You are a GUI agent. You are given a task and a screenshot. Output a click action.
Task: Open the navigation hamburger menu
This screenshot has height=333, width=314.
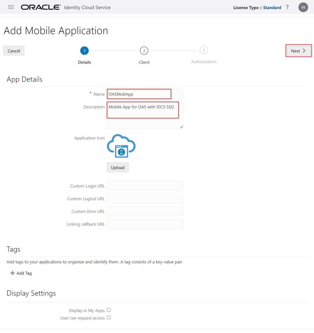pos(11,7)
